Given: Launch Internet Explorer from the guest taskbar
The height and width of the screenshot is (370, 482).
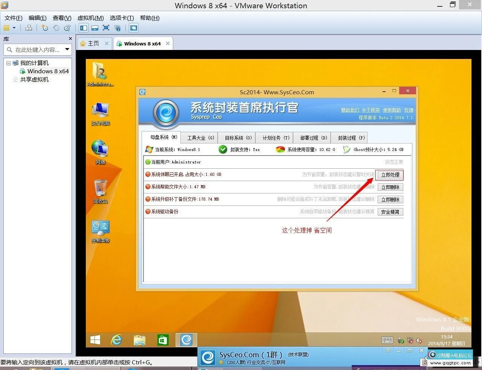Looking at the screenshot, I should point(117,340).
